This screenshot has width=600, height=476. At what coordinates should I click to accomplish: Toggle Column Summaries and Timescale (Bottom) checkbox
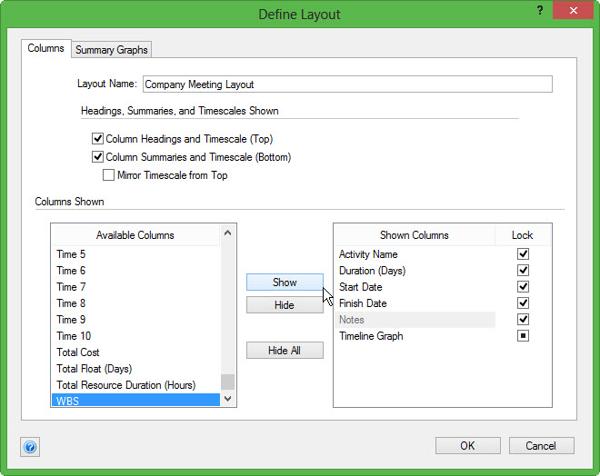(x=98, y=157)
